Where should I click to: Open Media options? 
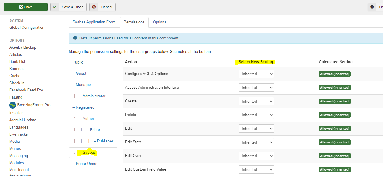click(x=15, y=141)
